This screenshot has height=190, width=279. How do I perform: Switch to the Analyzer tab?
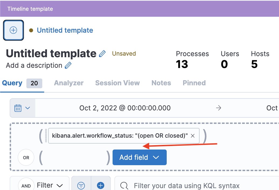(x=68, y=83)
